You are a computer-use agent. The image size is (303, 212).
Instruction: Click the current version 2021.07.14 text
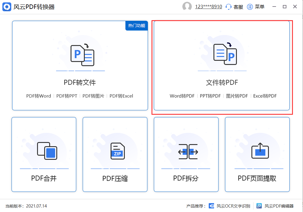point(26,206)
